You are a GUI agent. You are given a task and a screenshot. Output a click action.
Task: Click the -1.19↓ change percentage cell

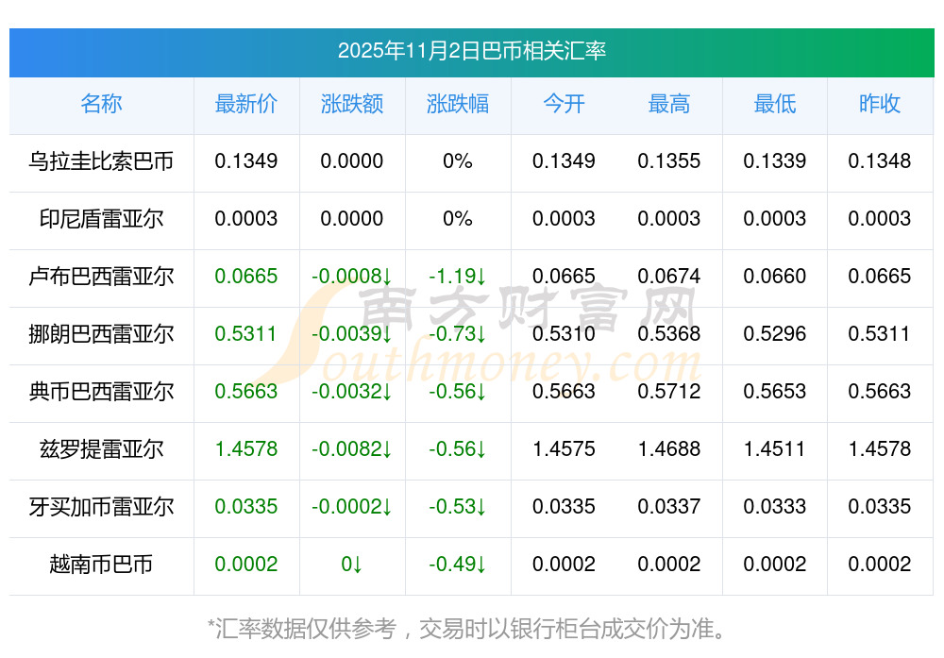click(x=458, y=277)
